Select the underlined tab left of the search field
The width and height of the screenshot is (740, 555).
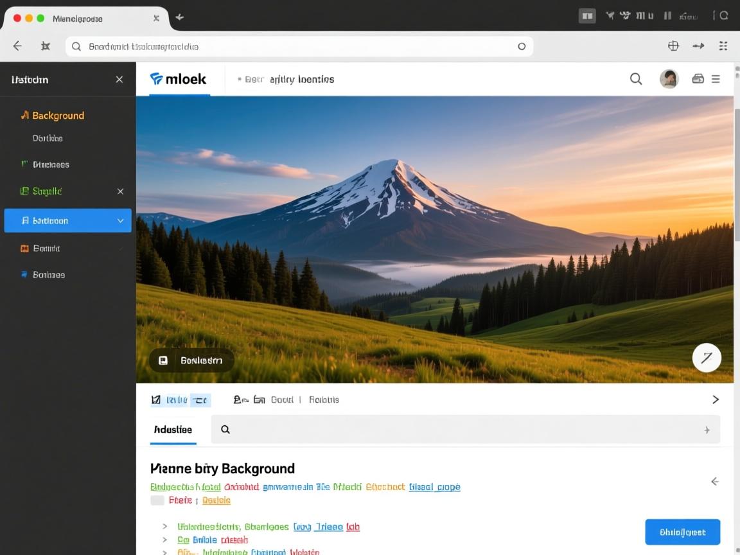click(x=173, y=430)
